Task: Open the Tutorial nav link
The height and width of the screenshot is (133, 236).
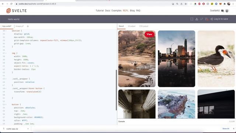Action: [x=100, y=11]
